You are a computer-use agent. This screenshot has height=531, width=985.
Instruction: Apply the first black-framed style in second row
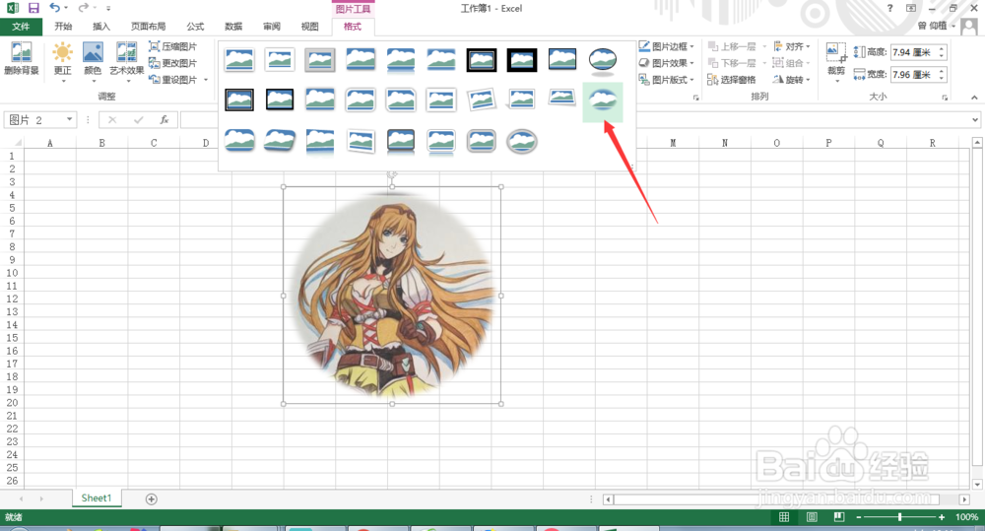[239, 100]
